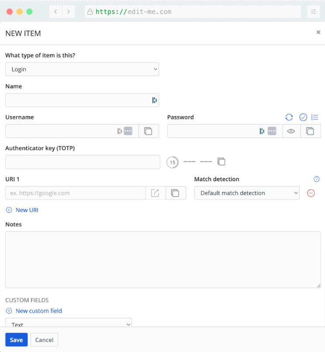Go back in browser navigation
Viewport: 325px width, 352px height.
click(x=56, y=11)
